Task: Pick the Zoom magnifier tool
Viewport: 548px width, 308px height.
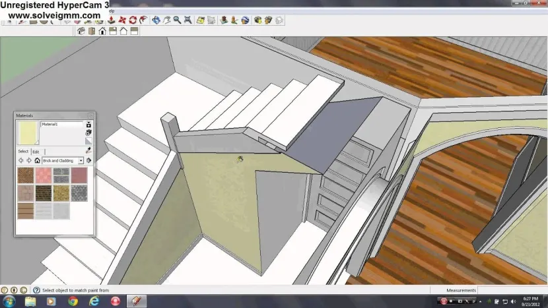Action: tap(177, 20)
